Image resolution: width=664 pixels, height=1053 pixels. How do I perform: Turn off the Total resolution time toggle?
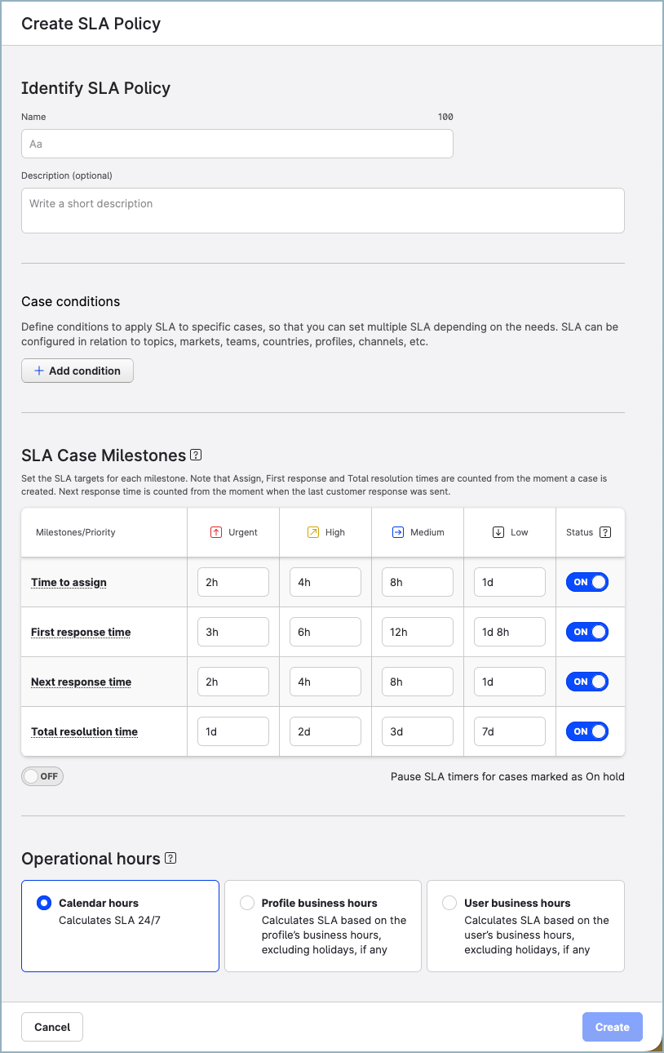coord(587,731)
